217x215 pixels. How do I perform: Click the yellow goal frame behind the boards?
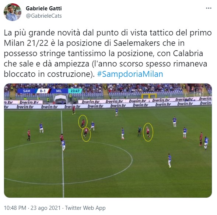pyautogui.click(x=149, y=96)
